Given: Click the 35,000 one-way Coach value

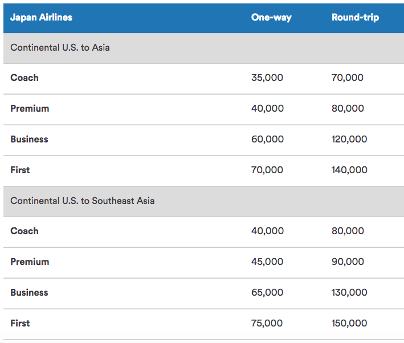Looking at the screenshot, I should click(267, 77).
